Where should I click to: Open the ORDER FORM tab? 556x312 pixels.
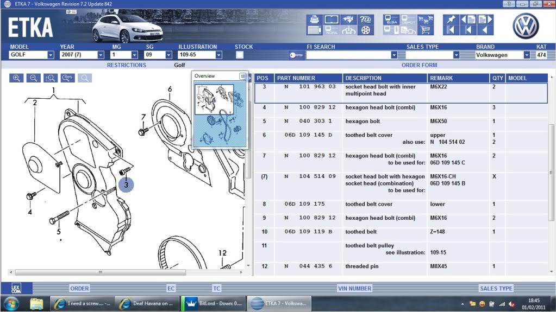click(x=419, y=65)
